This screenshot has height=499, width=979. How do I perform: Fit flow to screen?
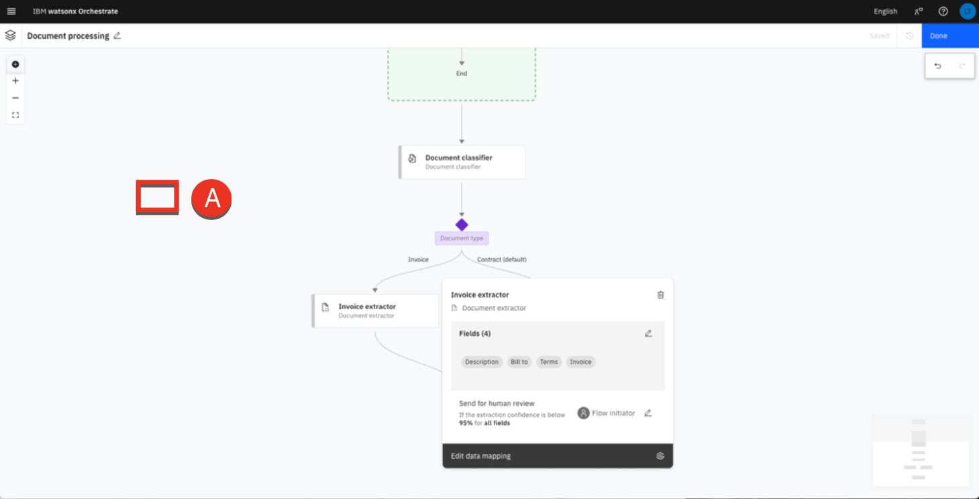click(15, 115)
